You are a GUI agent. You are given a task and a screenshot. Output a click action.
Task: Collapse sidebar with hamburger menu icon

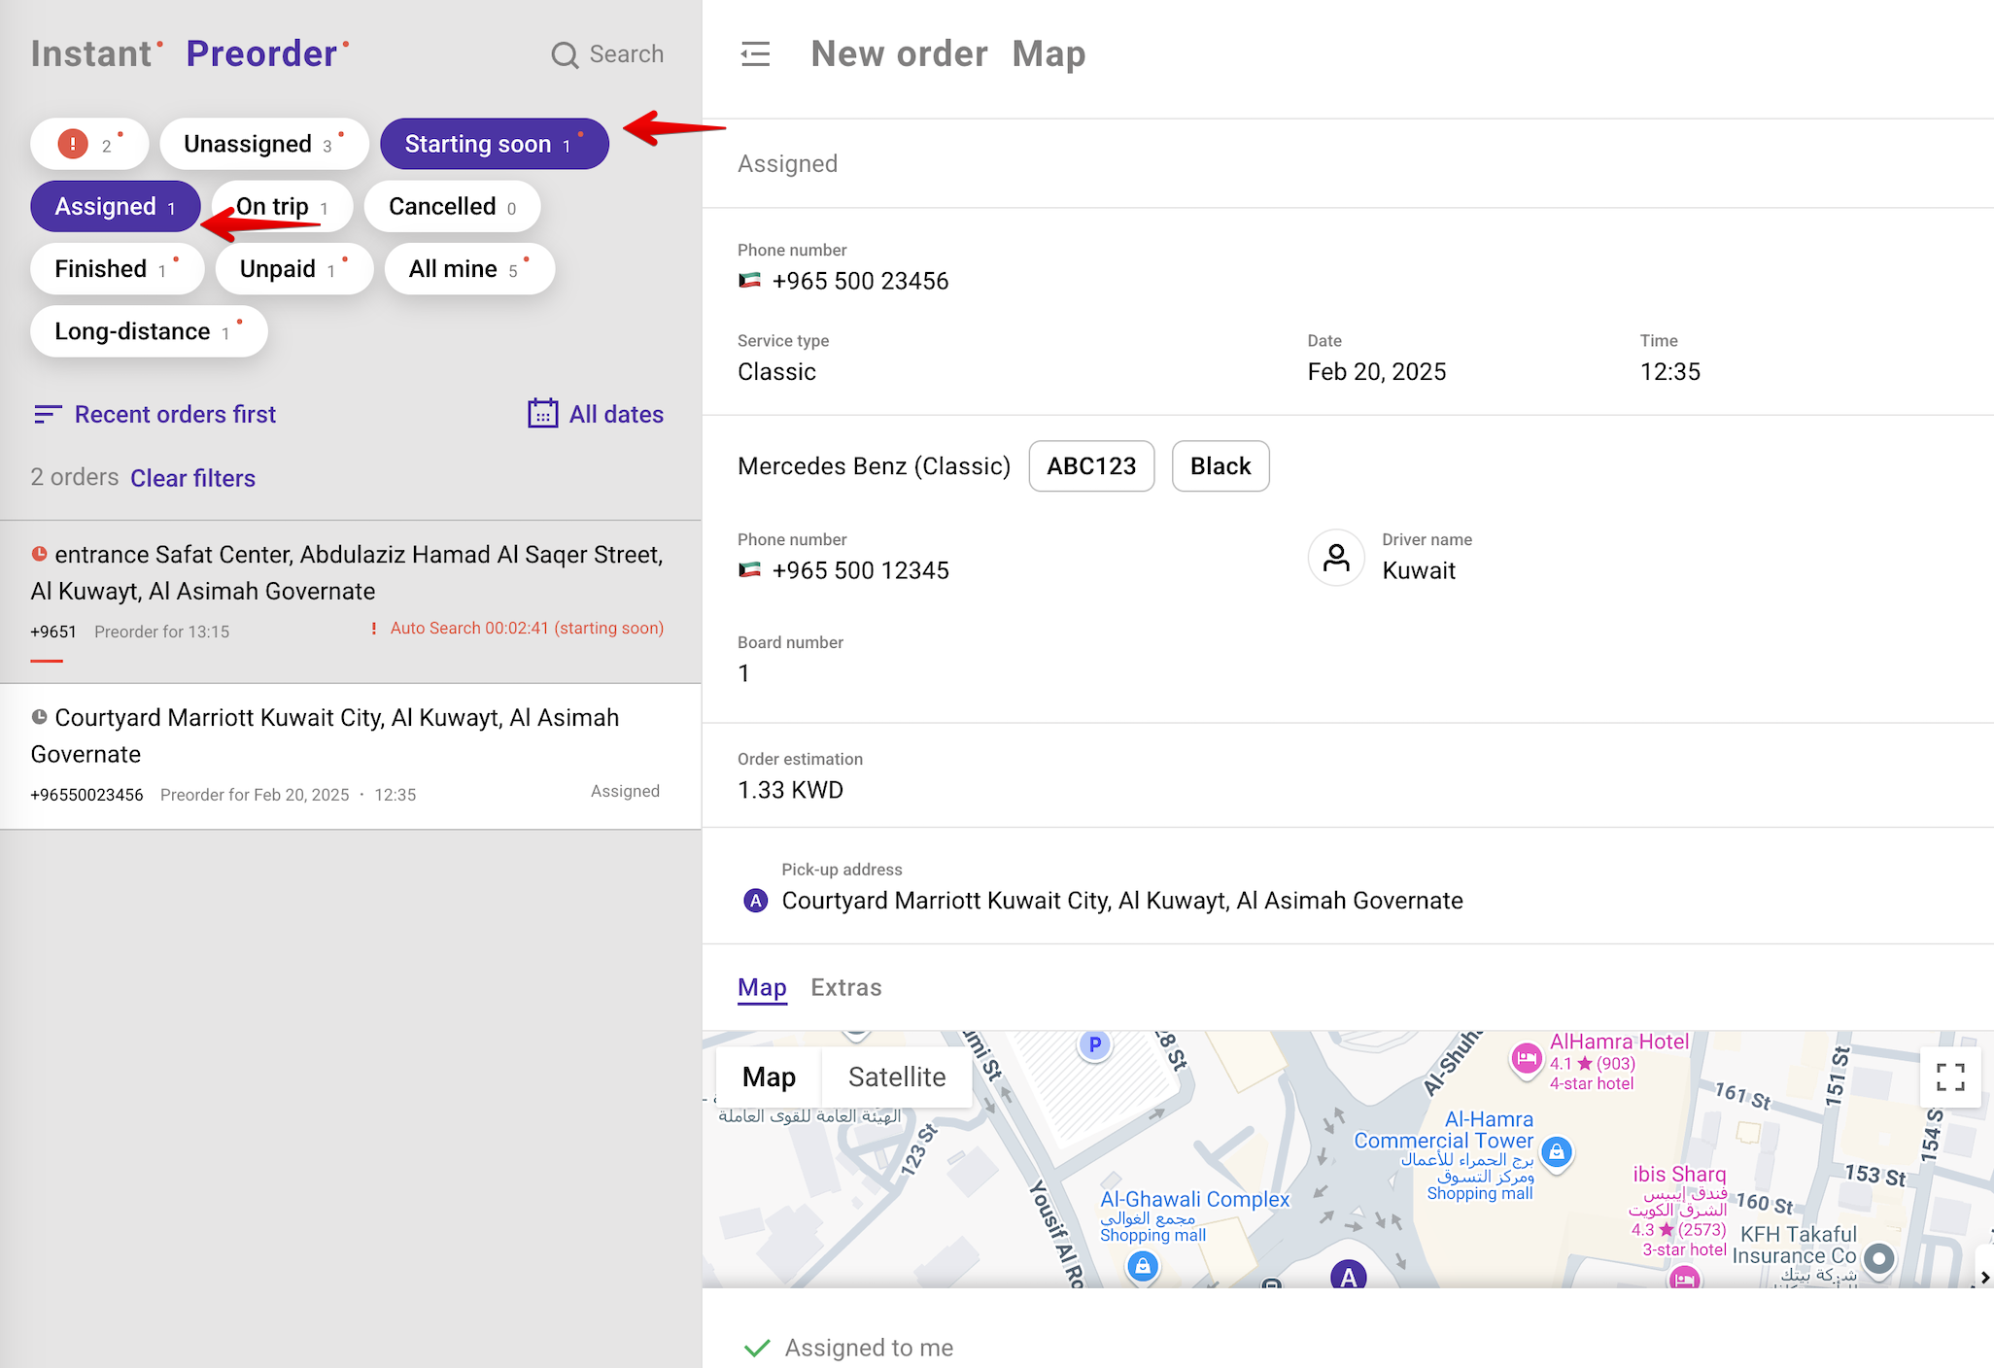[755, 54]
